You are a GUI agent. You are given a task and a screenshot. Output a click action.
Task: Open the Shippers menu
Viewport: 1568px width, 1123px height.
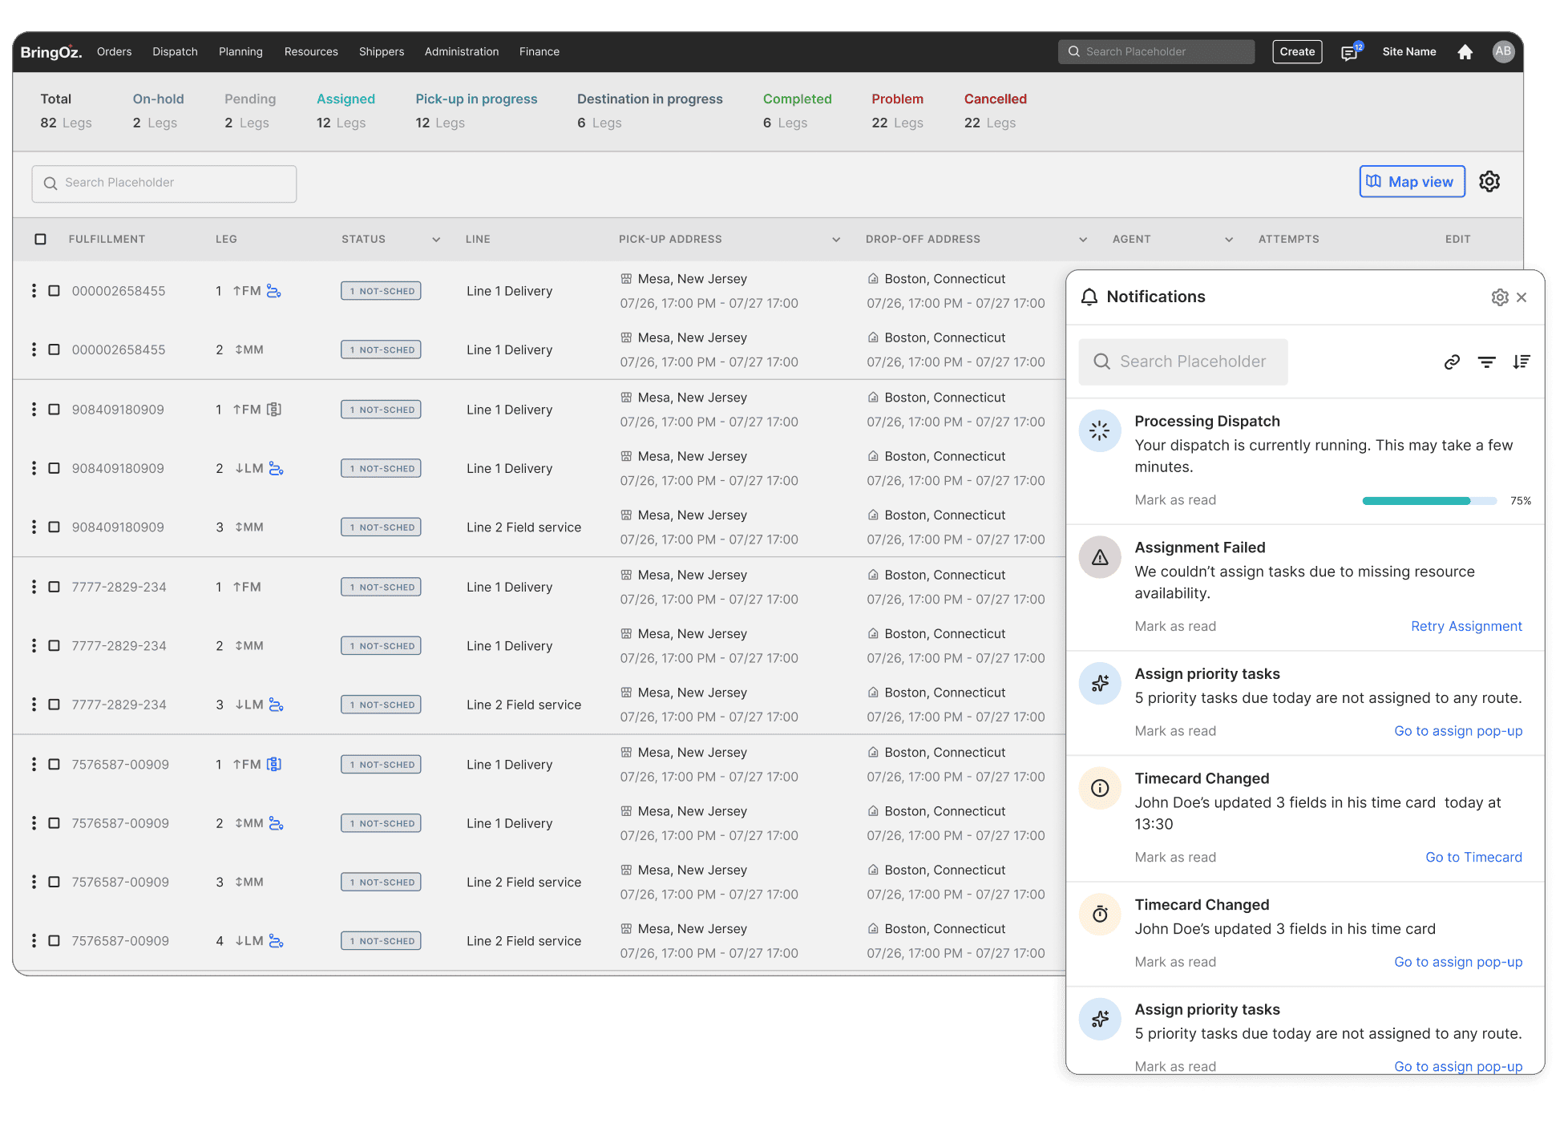pos(382,51)
